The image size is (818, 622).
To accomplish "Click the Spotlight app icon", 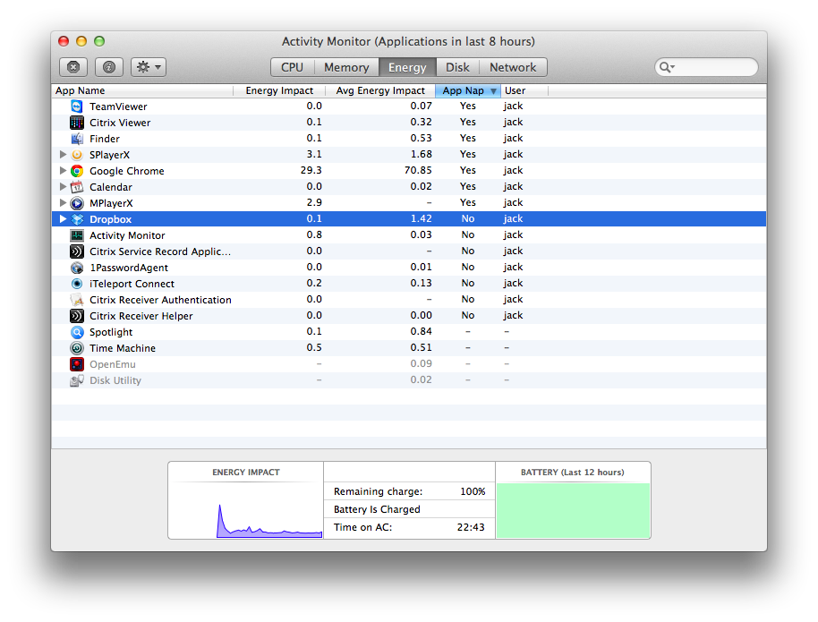I will (77, 332).
